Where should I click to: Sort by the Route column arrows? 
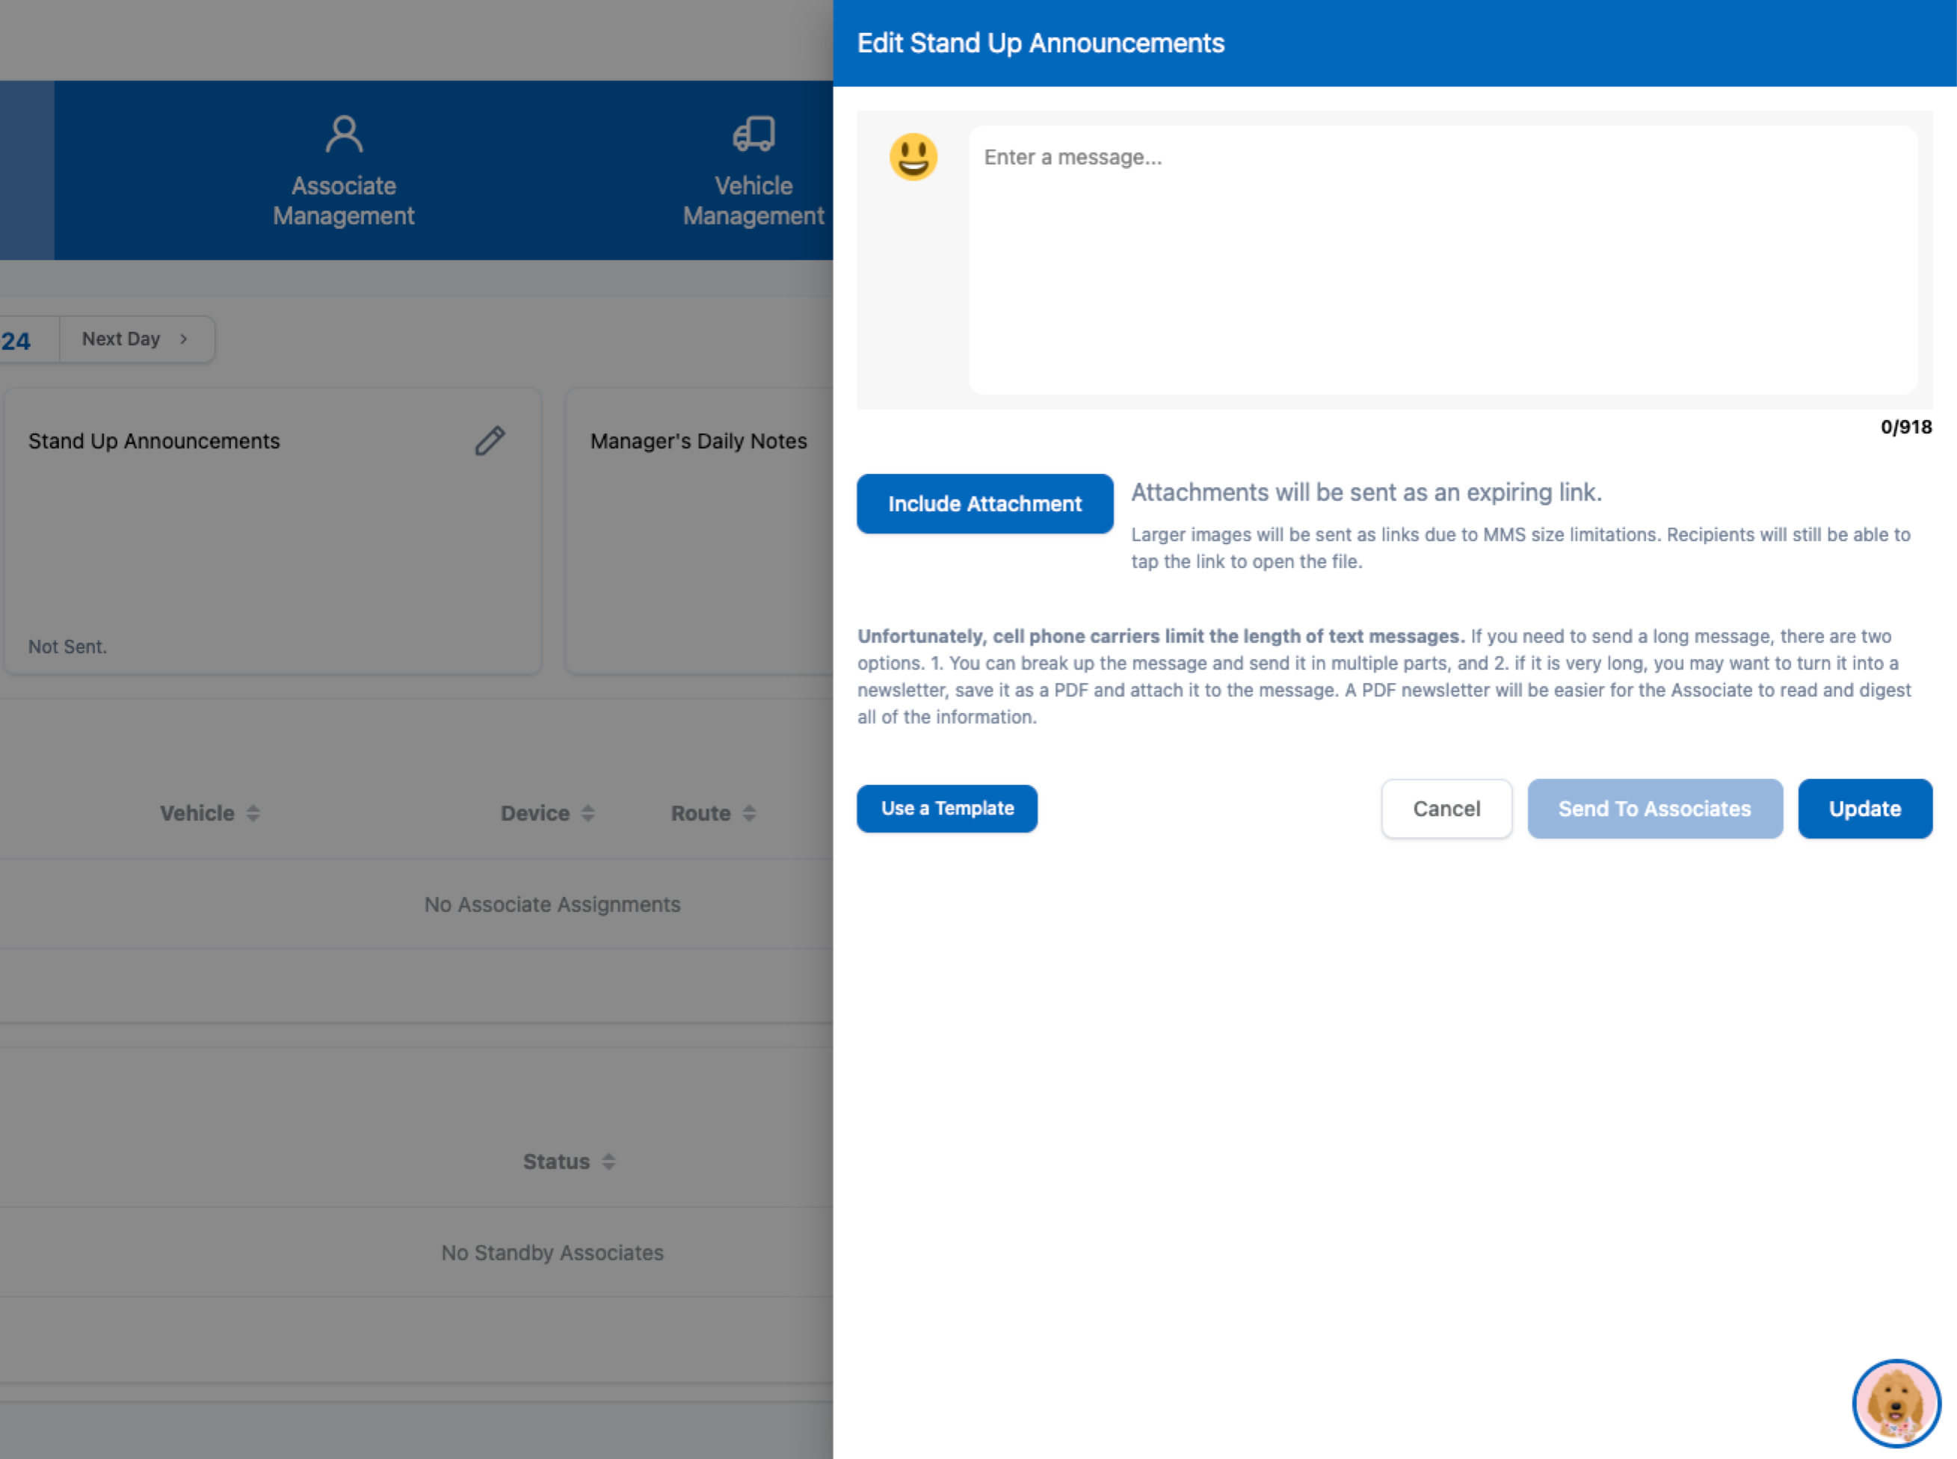[x=749, y=813]
